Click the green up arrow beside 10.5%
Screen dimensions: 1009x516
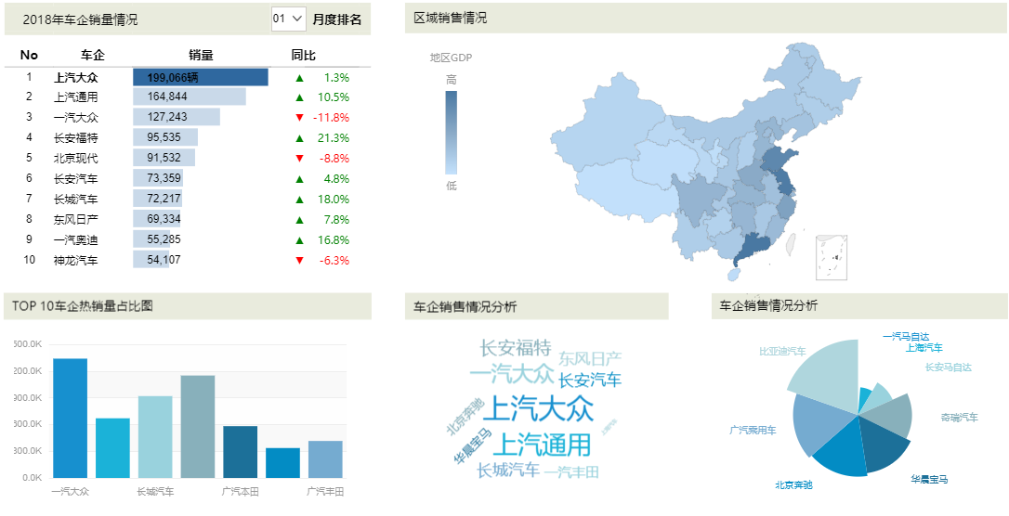299,97
